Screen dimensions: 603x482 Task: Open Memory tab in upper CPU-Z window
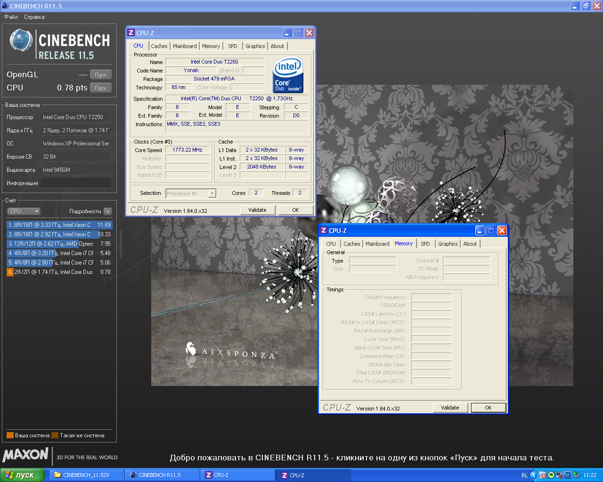point(211,46)
